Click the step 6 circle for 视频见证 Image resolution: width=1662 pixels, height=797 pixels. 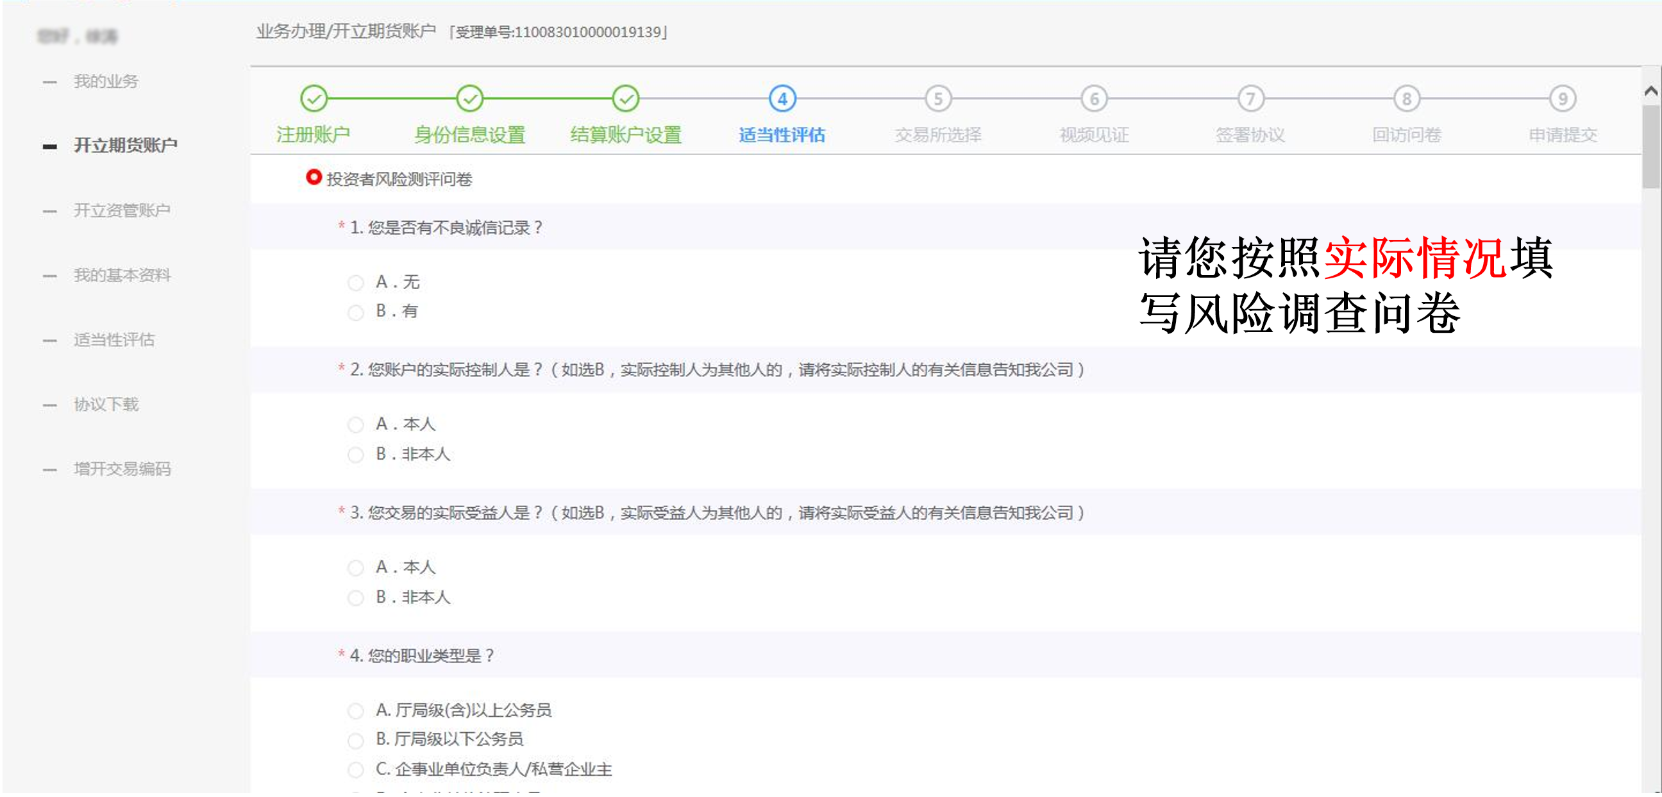point(1095,99)
